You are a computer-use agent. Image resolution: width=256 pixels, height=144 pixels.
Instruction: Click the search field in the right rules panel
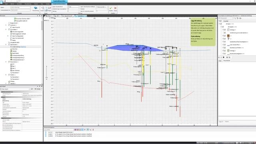click(226, 18)
